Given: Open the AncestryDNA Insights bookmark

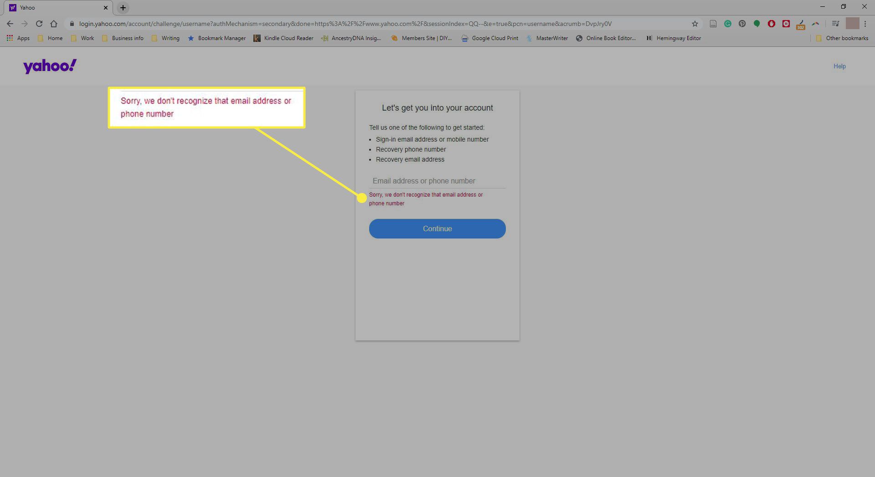Looking at the screenshot, I should tap(351, 38).
